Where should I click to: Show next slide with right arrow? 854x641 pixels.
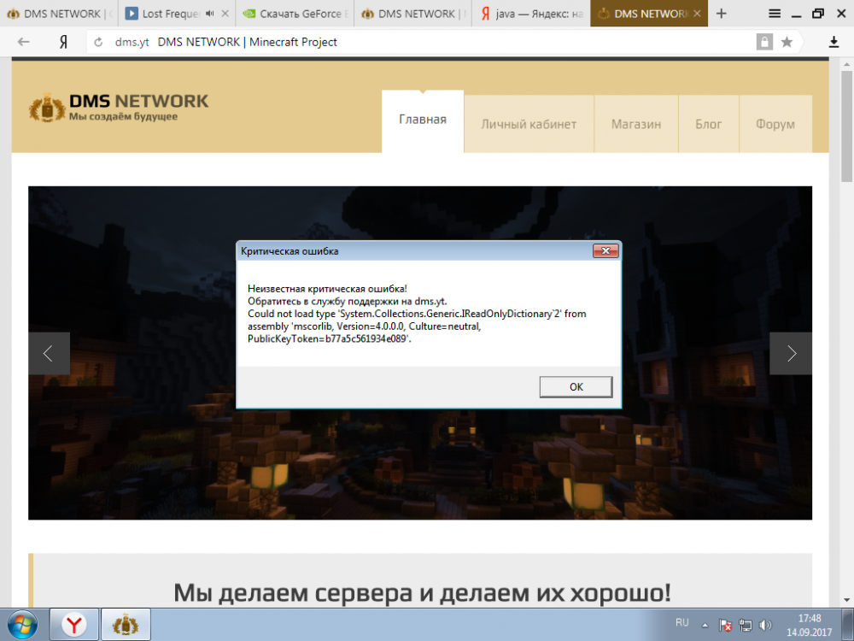point(791,353)
